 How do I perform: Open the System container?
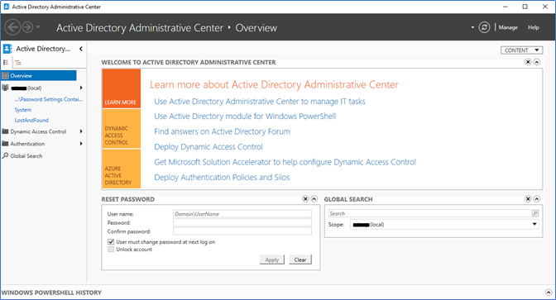(23, 110)
